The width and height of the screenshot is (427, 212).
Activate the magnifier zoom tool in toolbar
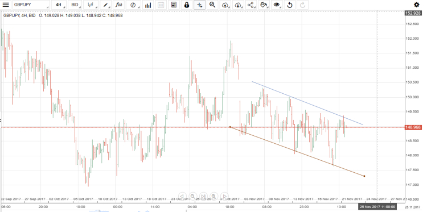click(212, 5)
